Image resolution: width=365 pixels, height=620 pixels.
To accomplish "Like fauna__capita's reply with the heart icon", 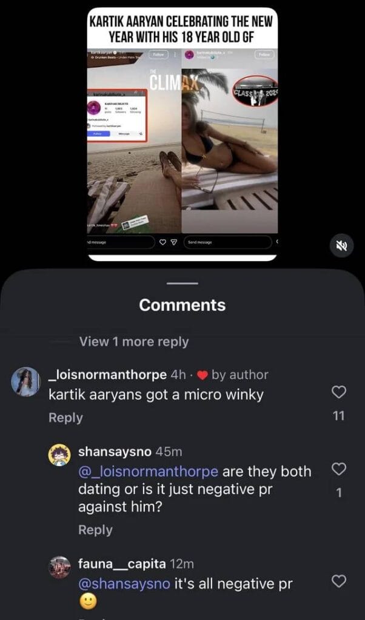I will pyautogui.click(x=338, y=581).
